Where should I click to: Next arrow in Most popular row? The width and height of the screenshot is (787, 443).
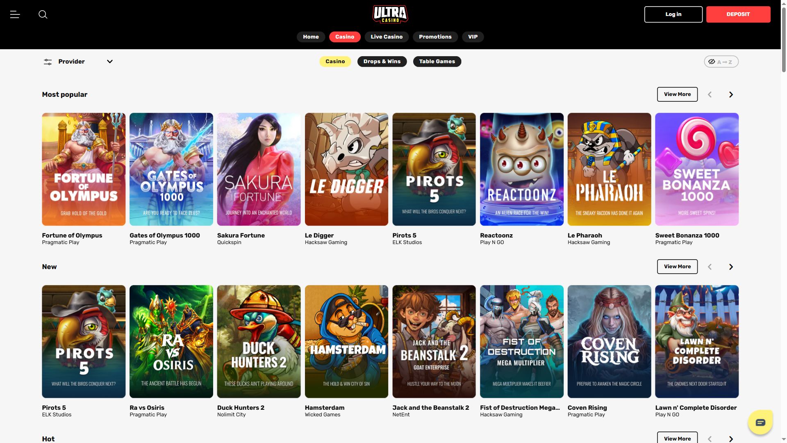[731, 94]
